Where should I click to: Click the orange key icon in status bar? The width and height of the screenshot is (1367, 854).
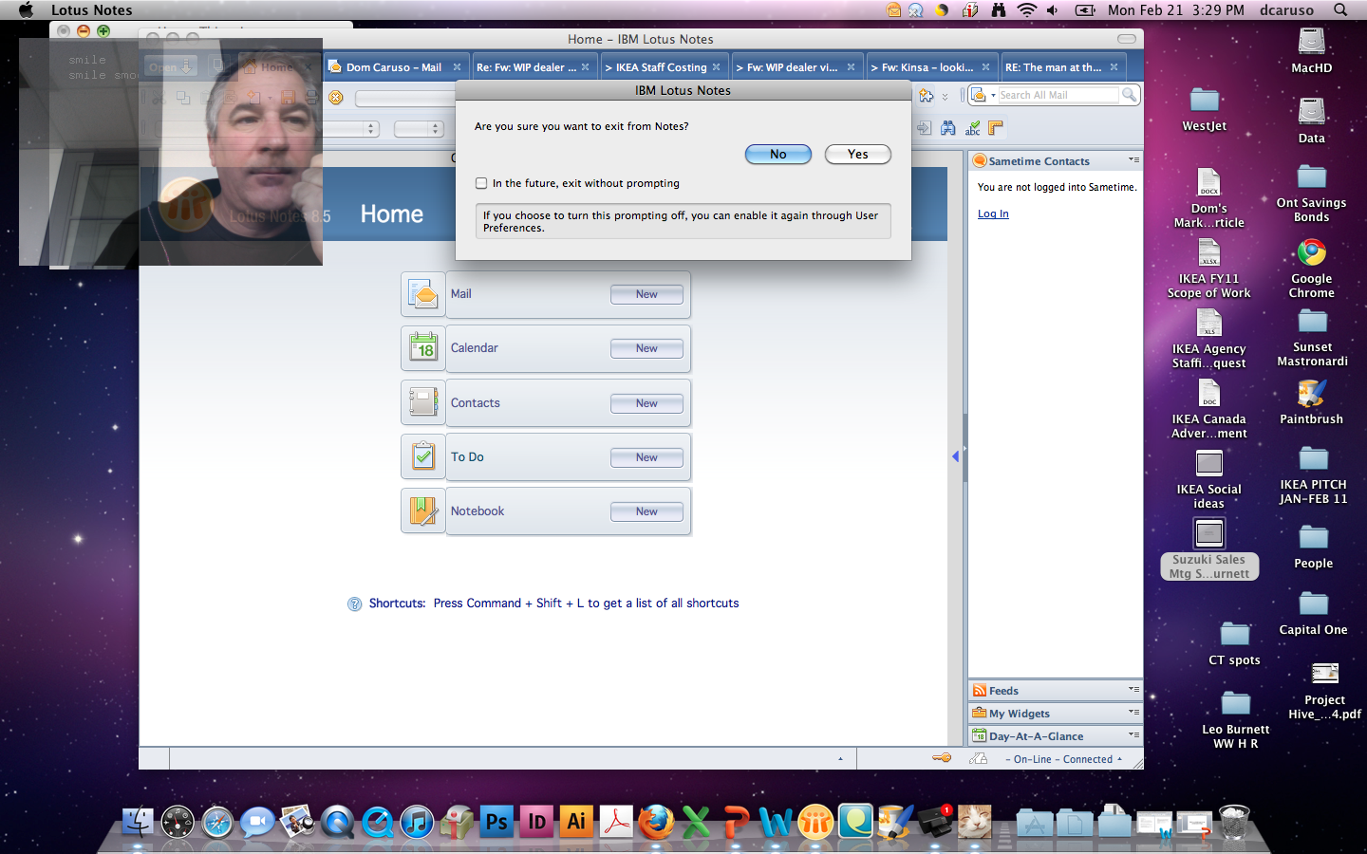coord(941,758)
